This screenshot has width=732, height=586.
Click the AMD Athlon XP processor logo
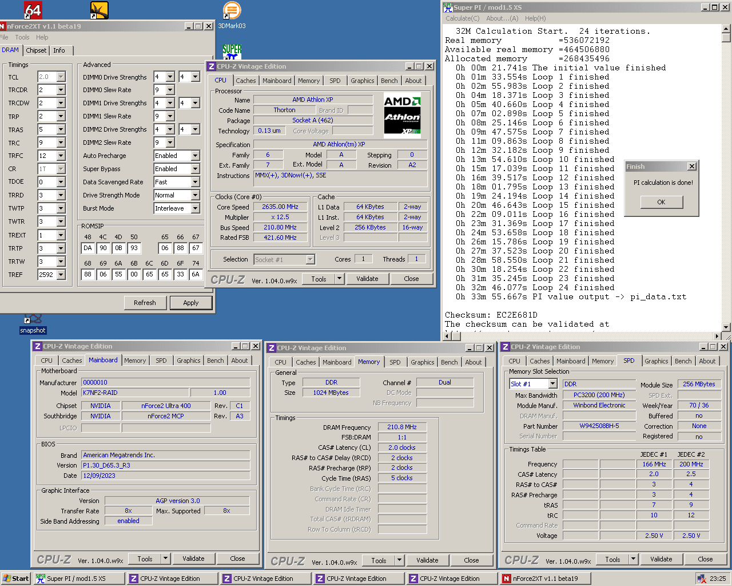click(402, 115)
